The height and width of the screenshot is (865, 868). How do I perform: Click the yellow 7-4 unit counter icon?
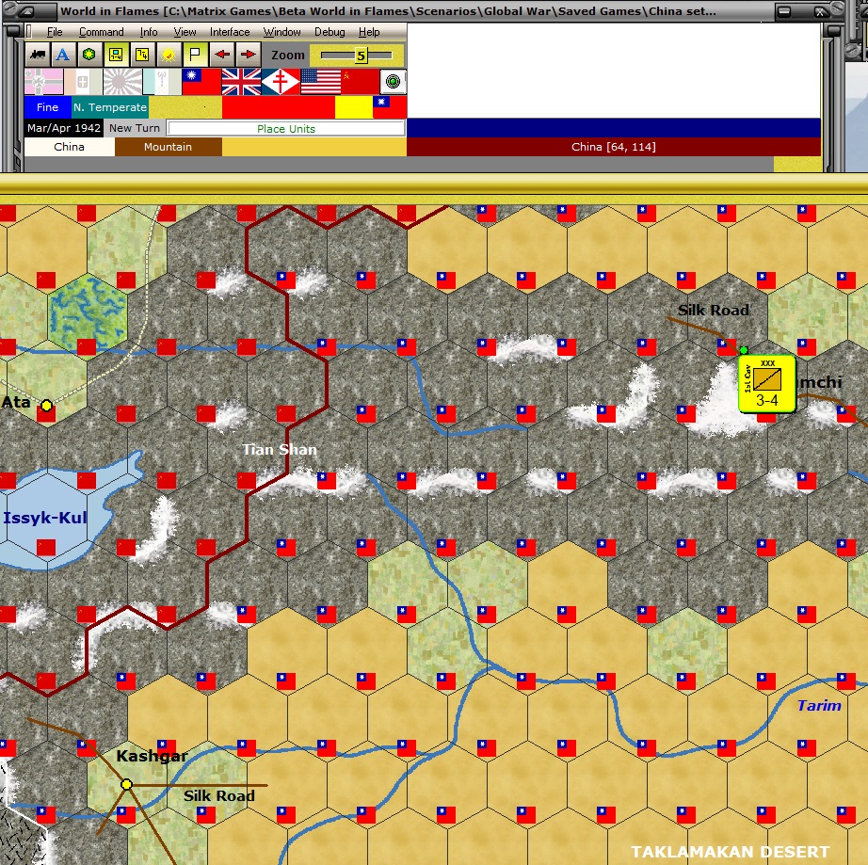click(x=142, y=55)
